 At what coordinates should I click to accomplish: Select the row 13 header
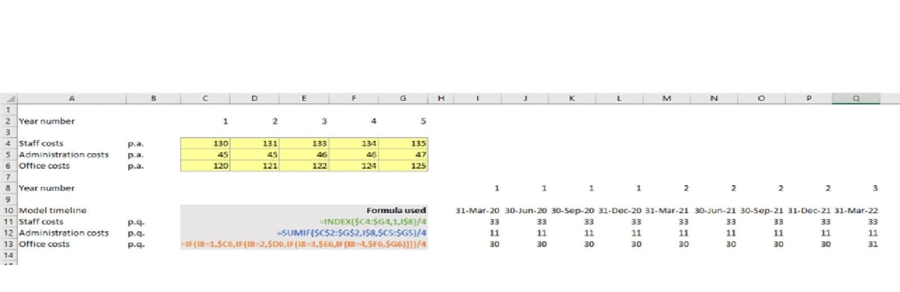[x=8, y=244]
